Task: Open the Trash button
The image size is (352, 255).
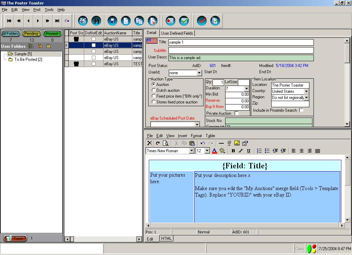Action: tap(15, 239)
